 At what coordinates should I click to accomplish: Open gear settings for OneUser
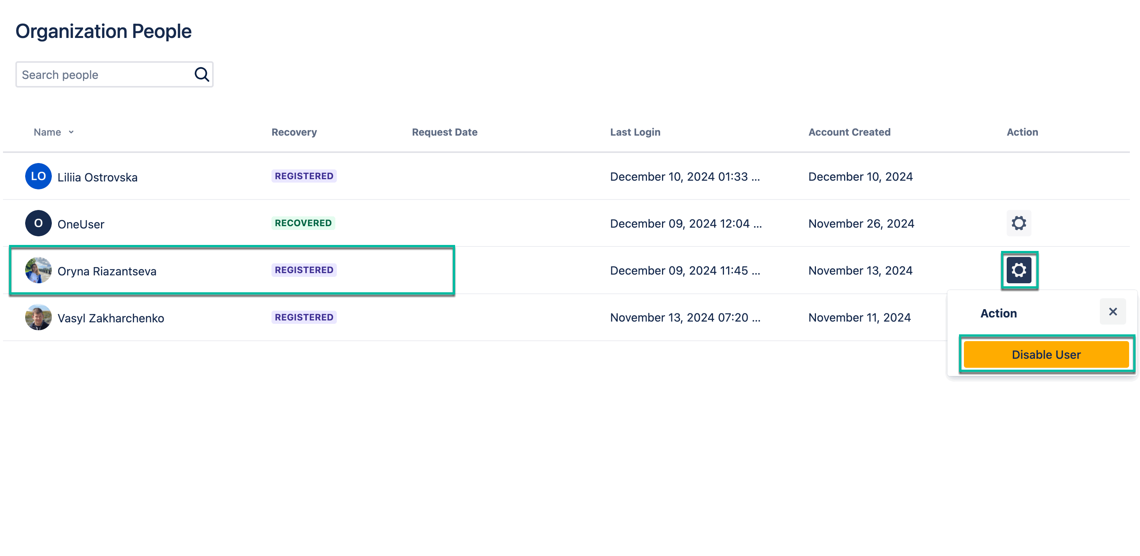click(x=1018, y=223)
